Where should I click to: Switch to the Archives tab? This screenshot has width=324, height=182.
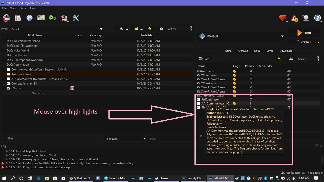click(243, 51)
